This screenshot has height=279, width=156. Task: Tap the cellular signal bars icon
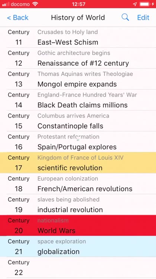point(6,4)
